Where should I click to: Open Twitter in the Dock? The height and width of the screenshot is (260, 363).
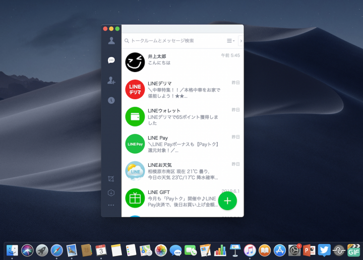coord(324,250)
